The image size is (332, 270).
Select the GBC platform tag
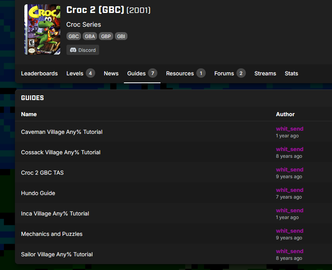(x=74, y=36)
